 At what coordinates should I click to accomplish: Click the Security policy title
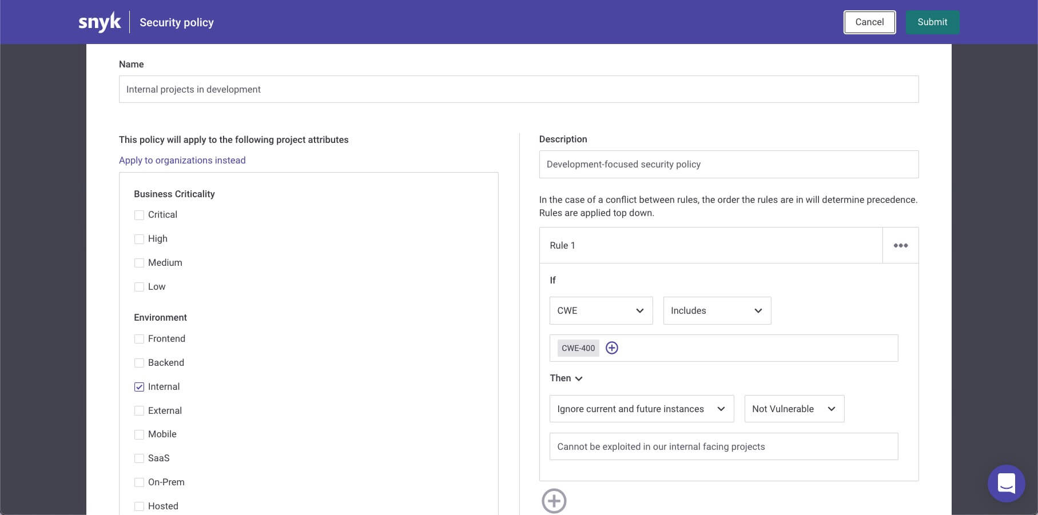177,22
